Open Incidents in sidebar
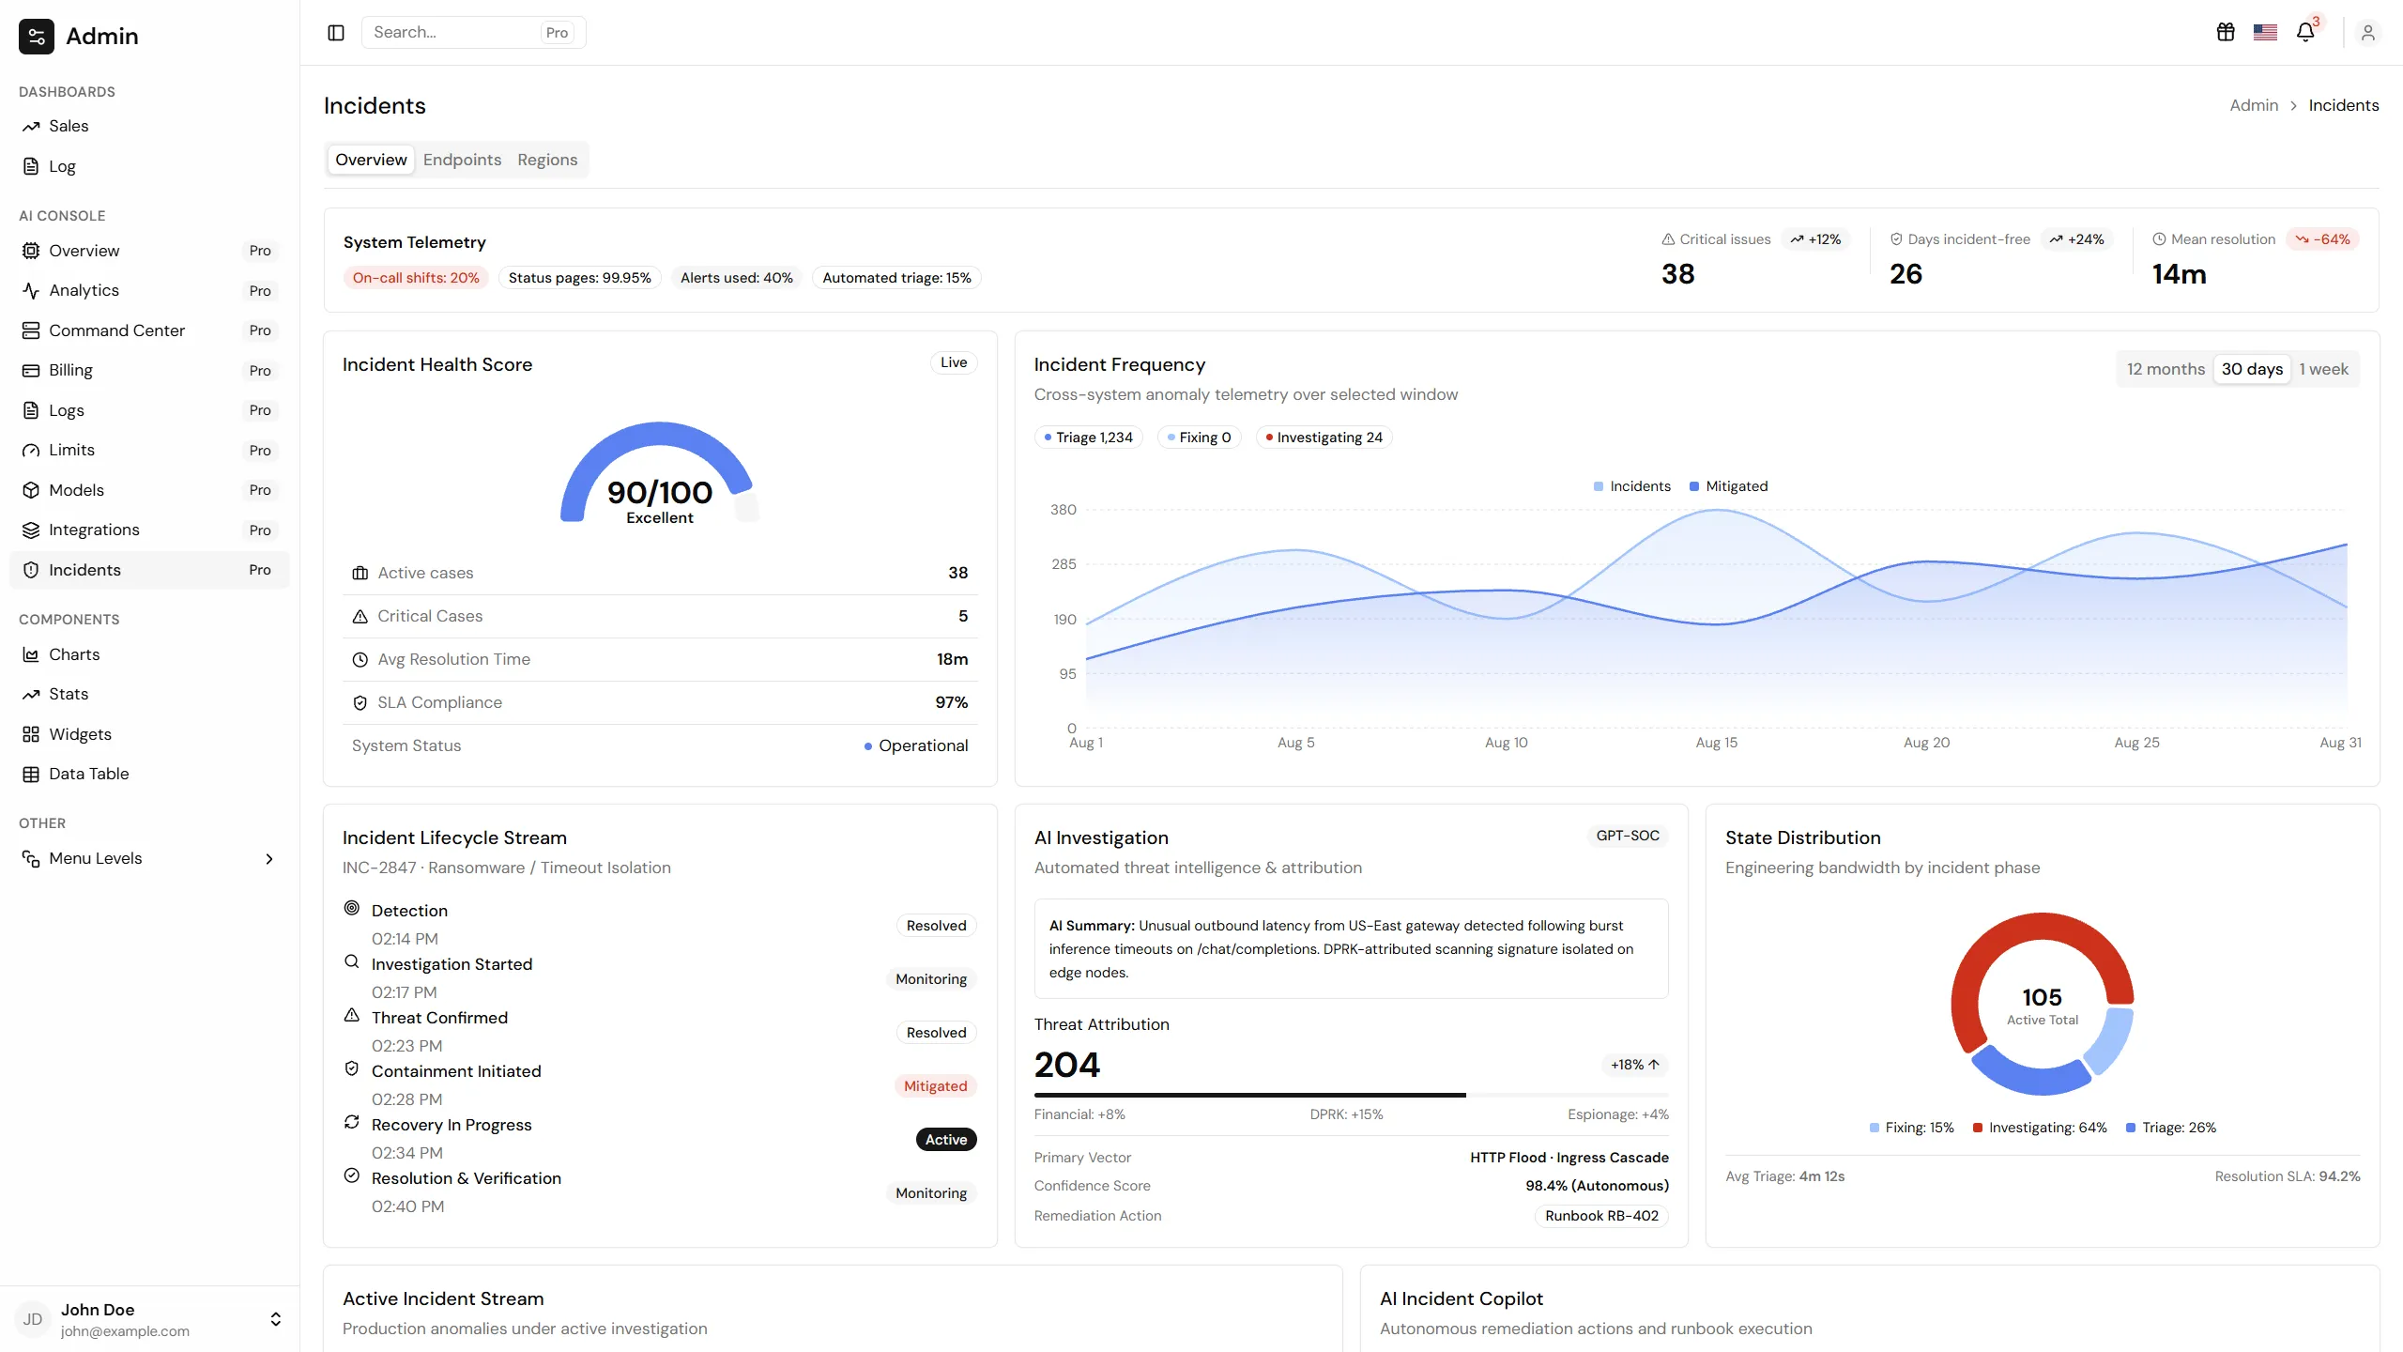Viewport: 2403px width, 1352px height. coord(149,570)
